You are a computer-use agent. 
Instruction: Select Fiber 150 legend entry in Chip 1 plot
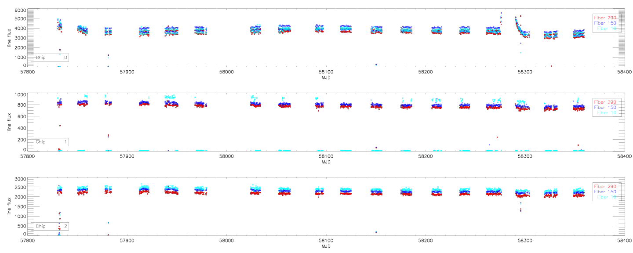click(605, 107)
